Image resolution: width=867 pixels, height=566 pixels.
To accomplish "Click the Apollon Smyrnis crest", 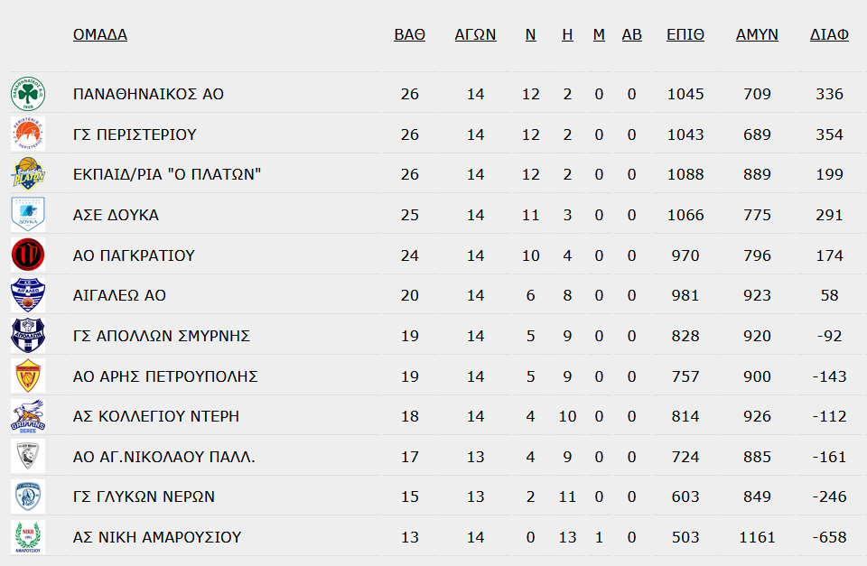I will click(x=28, y=336).
